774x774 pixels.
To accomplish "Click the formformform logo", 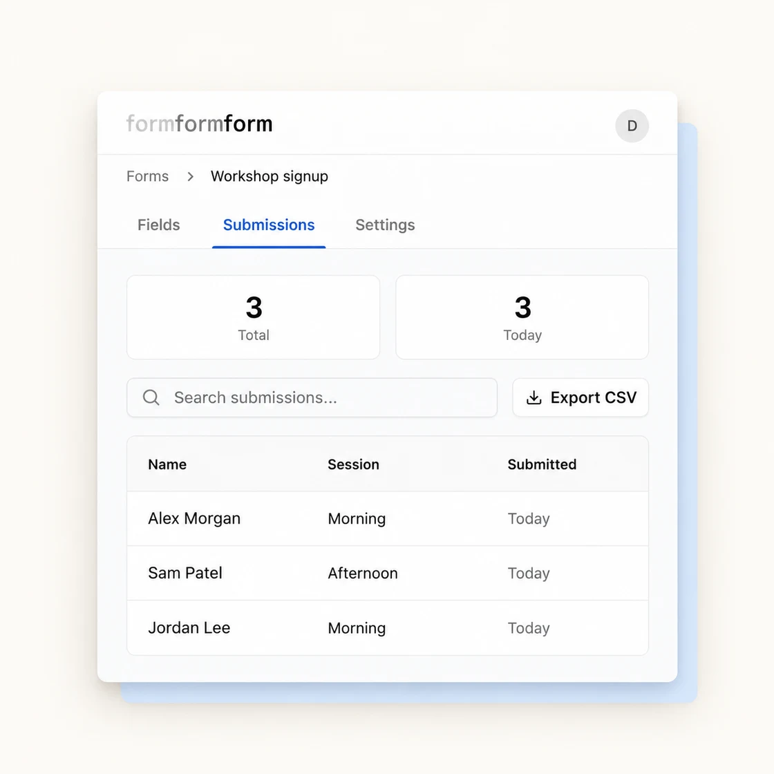I will (x=200, y=124).
